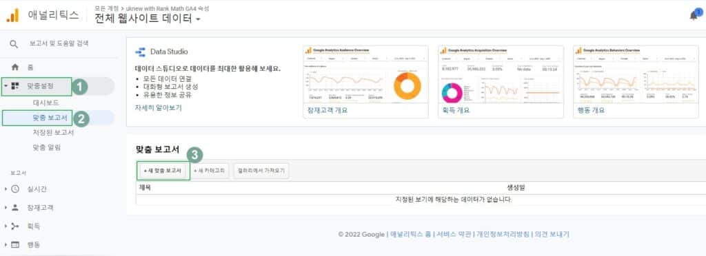Select 홈 in the sidebar

(x=30, y=67)
